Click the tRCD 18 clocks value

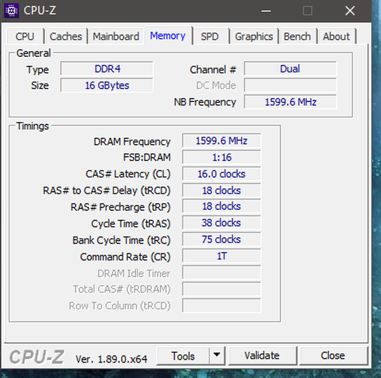(222, 190)
